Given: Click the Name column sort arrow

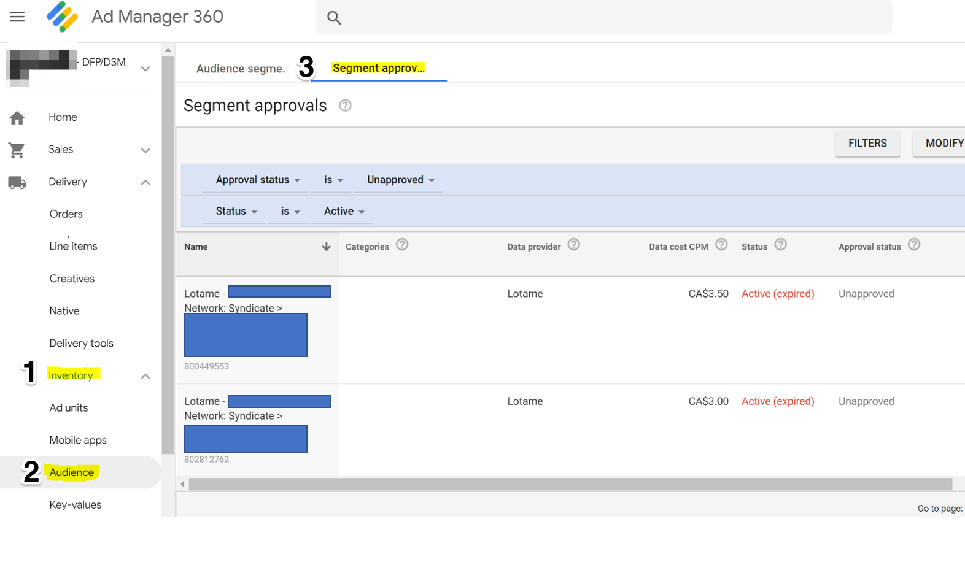Looking at the screenshot, I should click(326, 247).
